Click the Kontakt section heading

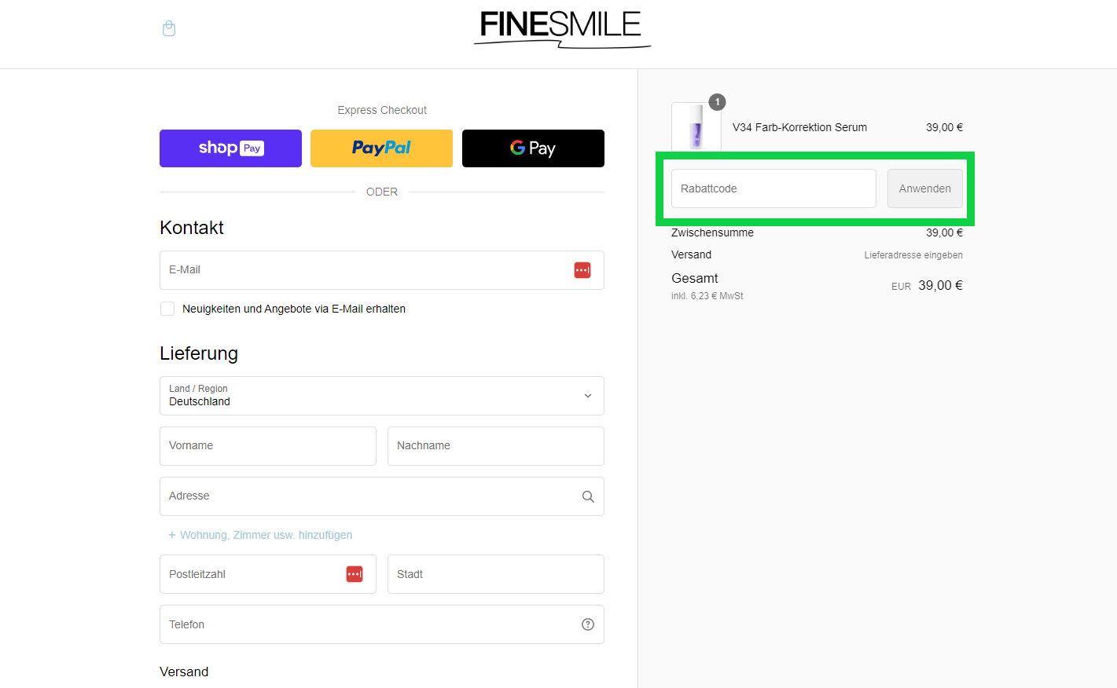(192, 228)
